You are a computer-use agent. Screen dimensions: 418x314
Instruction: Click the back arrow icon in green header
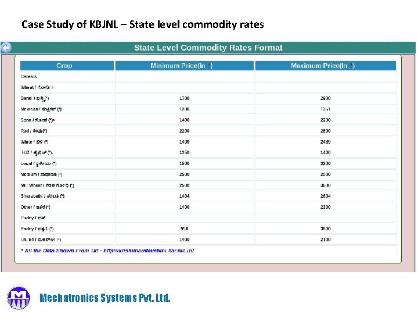click(x=6, y=48)
